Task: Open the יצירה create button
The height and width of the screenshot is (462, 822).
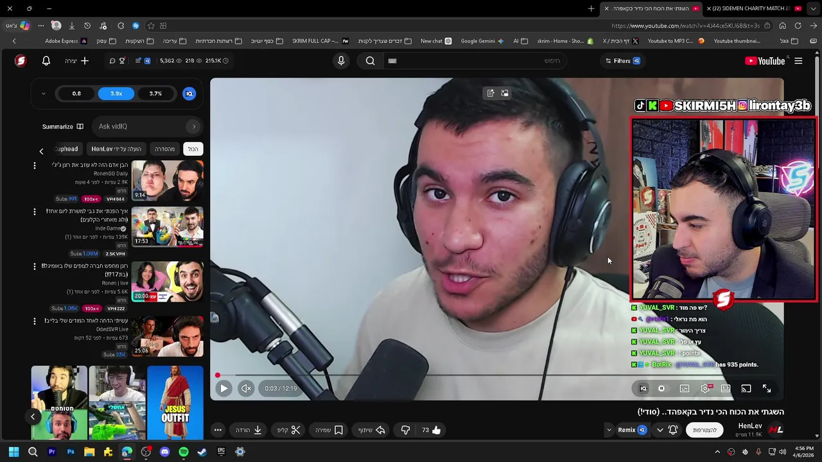Action: (x=77, y=61)
